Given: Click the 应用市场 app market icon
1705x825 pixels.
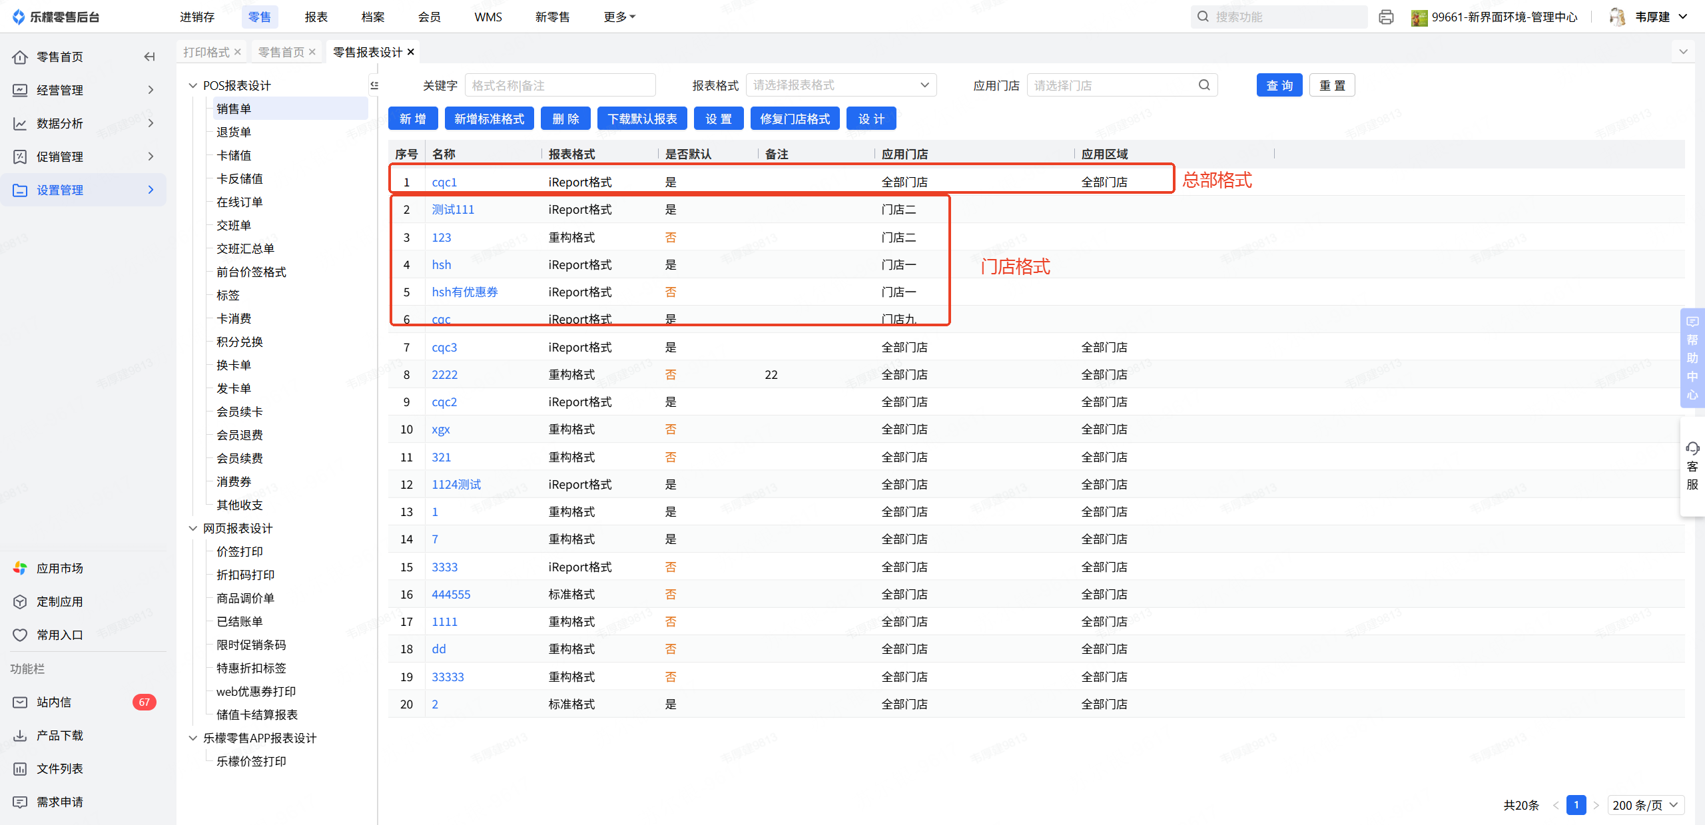Looking at the screenshot, I should point(20,568).
